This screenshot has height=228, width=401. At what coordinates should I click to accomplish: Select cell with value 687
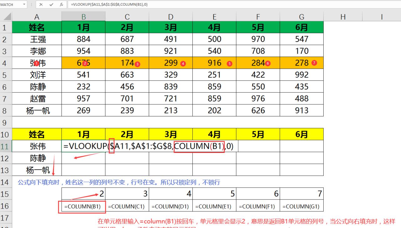(x=127, y=39)
